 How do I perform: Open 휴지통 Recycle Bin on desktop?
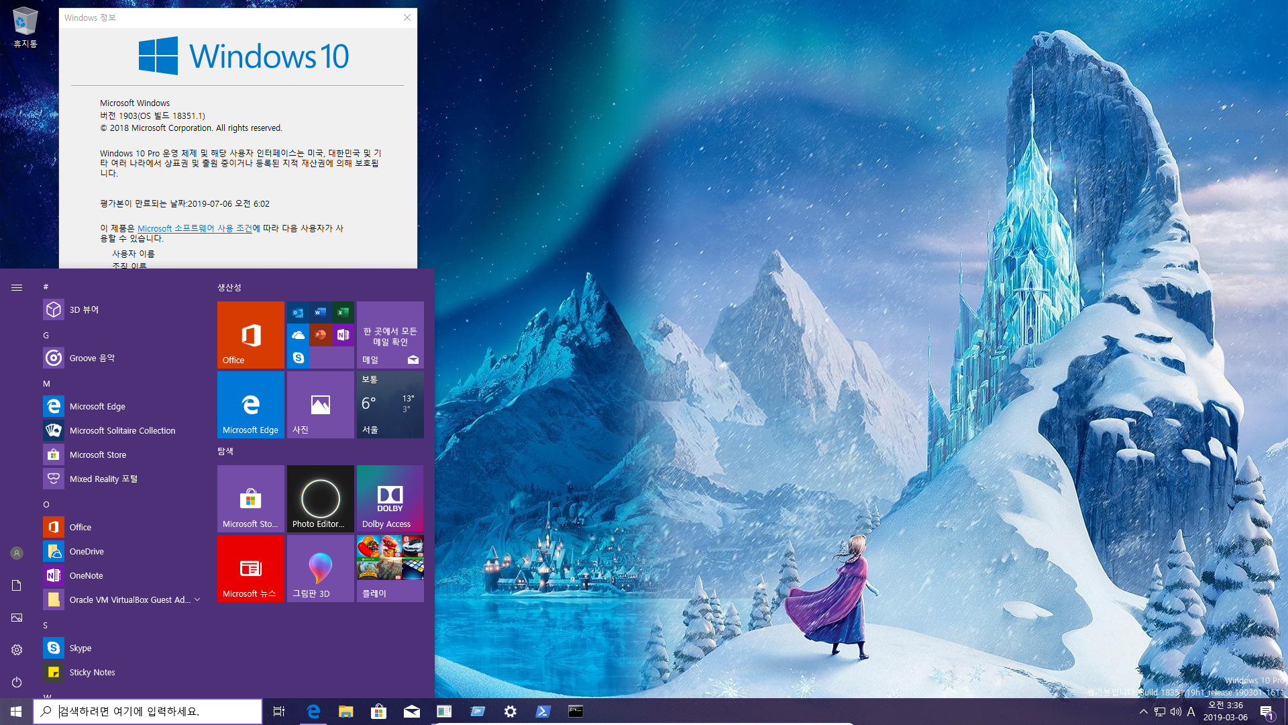click(25, 28)
